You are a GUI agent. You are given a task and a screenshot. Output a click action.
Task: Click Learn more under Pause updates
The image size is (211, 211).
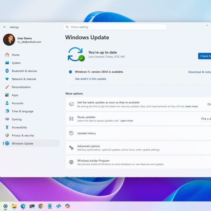pyautogui.click(x=127, y=121)
